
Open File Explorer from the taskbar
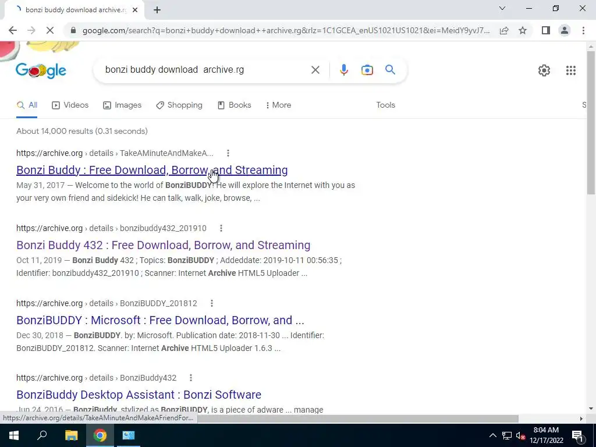pos(71,435)
